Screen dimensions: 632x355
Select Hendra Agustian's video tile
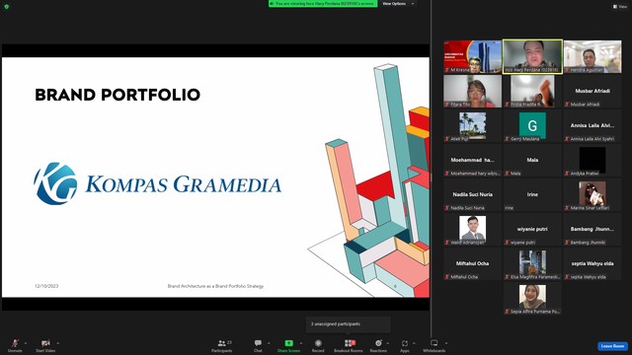[x=592, y=56]
